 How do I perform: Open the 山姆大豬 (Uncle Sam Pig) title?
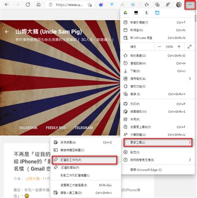49,32
